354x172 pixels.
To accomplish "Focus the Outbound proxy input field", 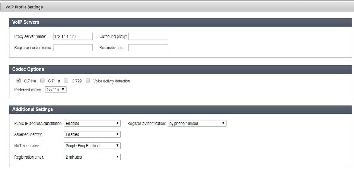I will point(148,36).
